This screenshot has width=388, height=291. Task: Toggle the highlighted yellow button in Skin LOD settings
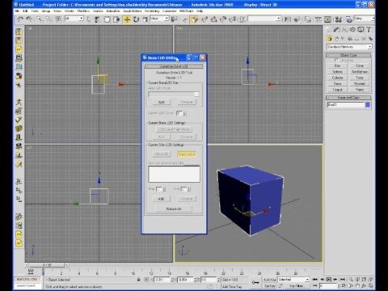pos(187,154)
